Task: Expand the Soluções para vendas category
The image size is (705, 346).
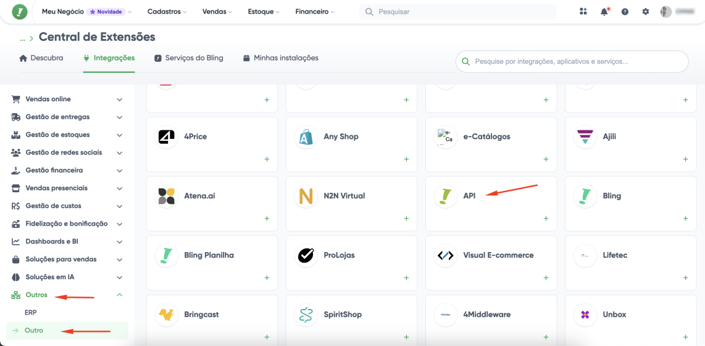Action: click(67, 259)
